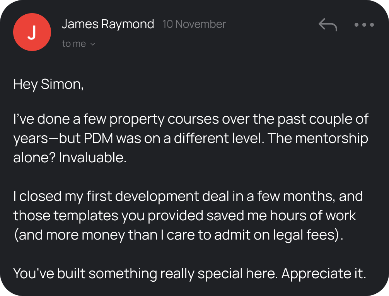
Task: Click the "alone? Invaluable." line
Action: [70, 158]
